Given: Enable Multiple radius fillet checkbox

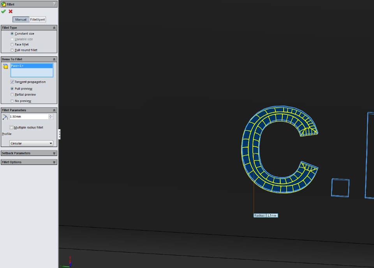Looking at the screenshot, I should pos(11,127).
